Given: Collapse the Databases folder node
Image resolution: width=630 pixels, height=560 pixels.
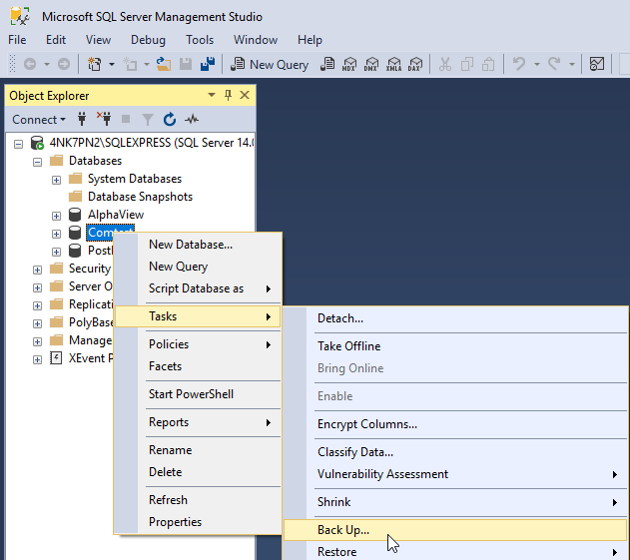Looking at the screenshot, I should [x=38, y=161].
